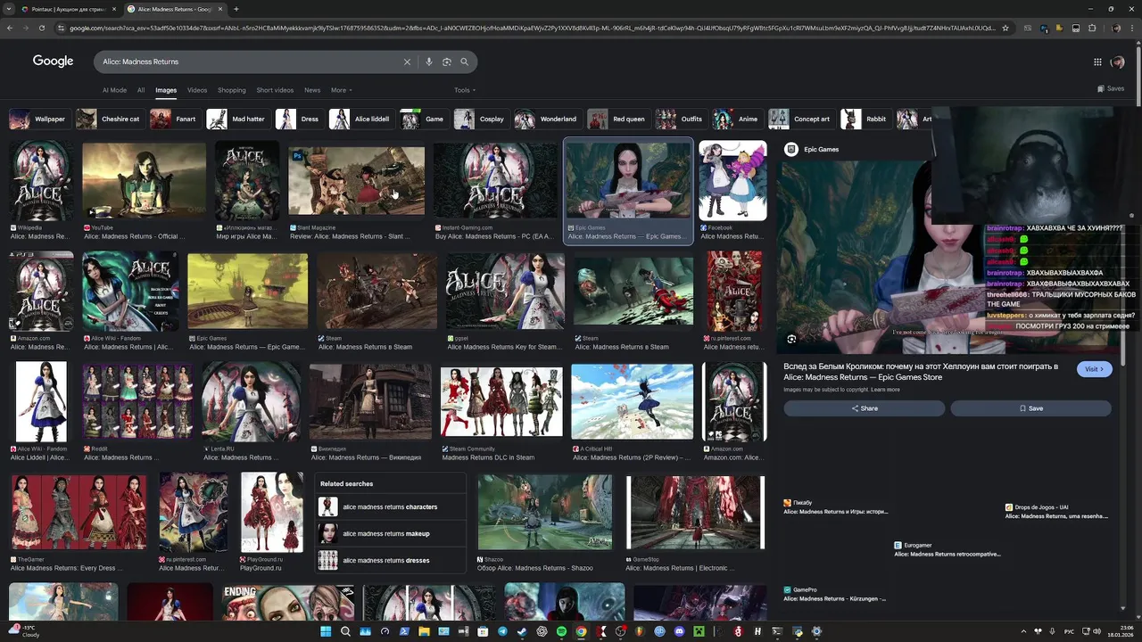Filter images by Cheshire cat chip
This screenshot has width=1142, height=642.
pos(109,119)
